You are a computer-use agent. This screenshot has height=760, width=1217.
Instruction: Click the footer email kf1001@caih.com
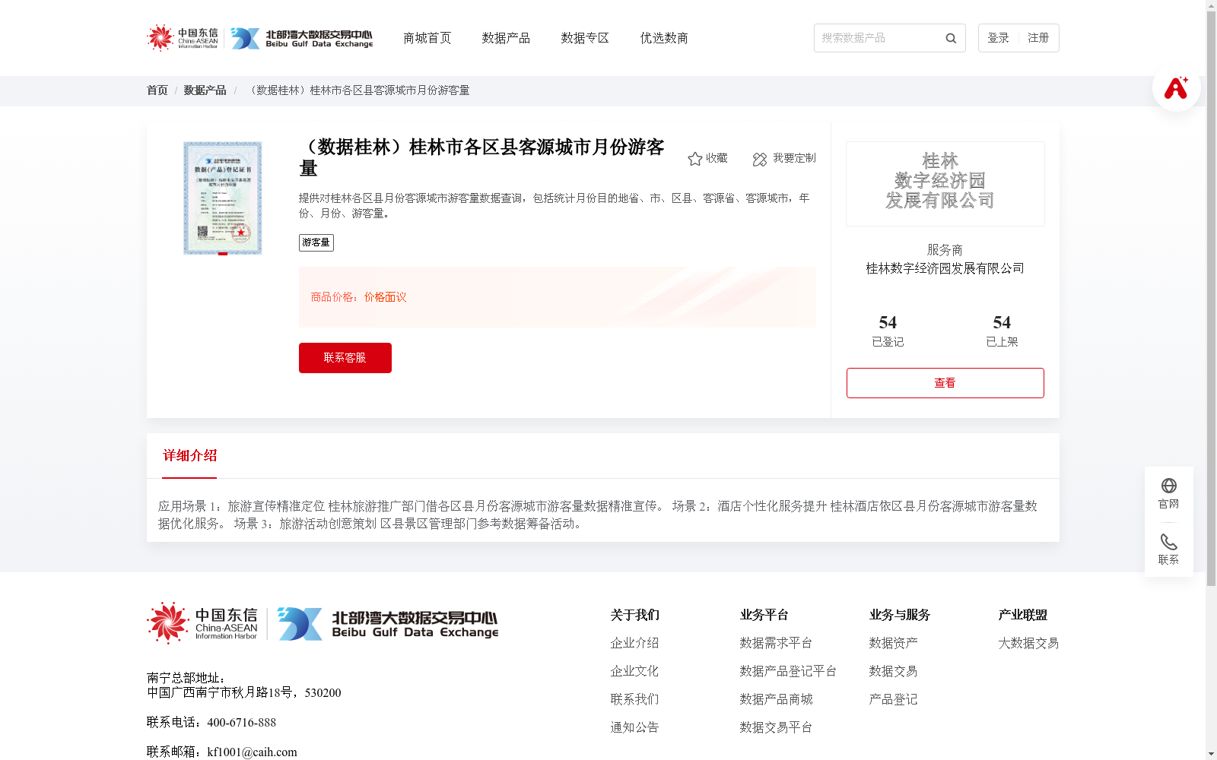coord(252,752)
